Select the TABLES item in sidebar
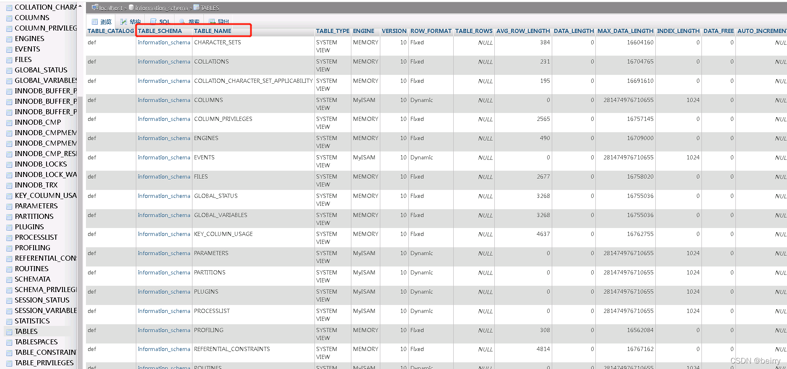This screenshot has width=787, height=369. [x=26, y=331]
